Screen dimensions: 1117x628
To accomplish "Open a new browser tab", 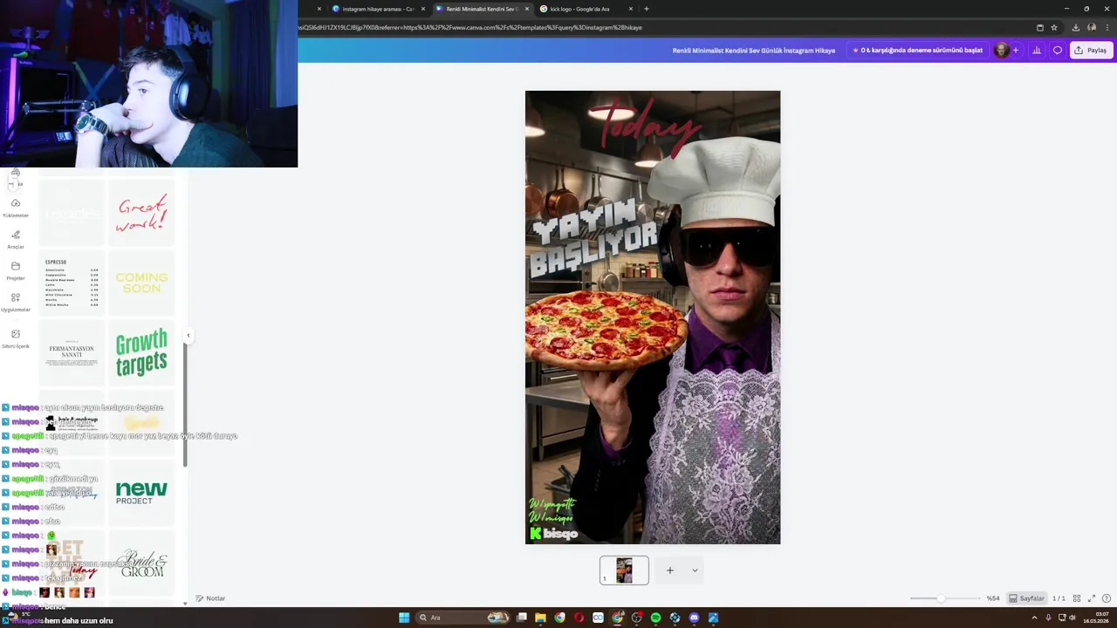I will tap(646, 9).
